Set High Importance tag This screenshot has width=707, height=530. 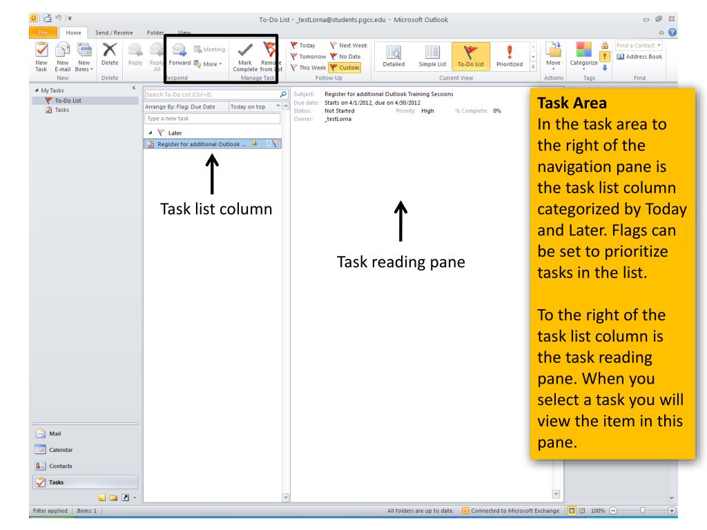point(605,57)
